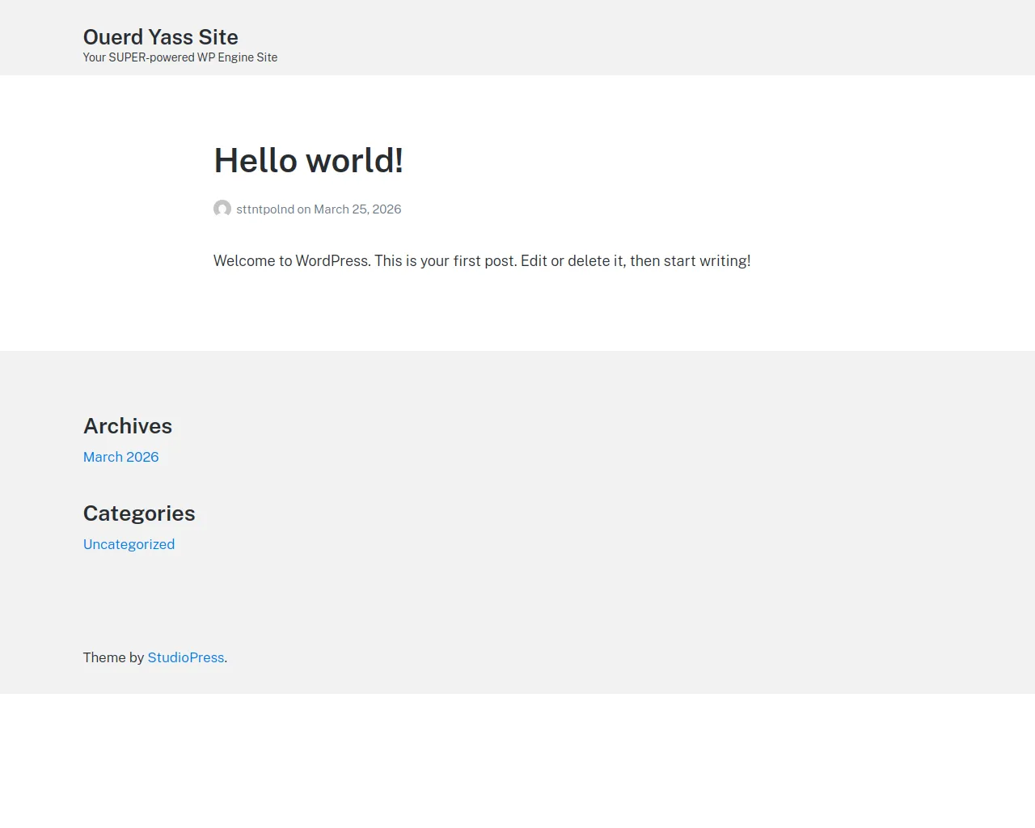This screenshot has height=828, width=1035.
Task: Click the Categories widget heading
Action: point(139,513)
